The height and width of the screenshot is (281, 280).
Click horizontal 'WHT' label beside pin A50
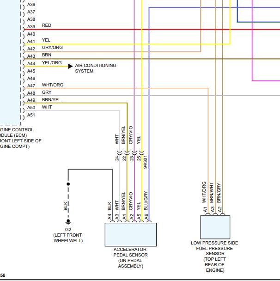(x=47, y=107)
